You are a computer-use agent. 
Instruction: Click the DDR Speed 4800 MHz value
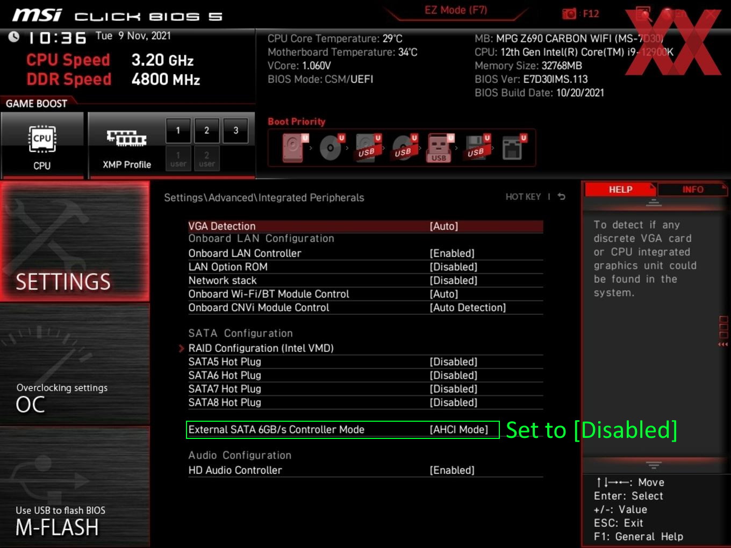(166, 80)
